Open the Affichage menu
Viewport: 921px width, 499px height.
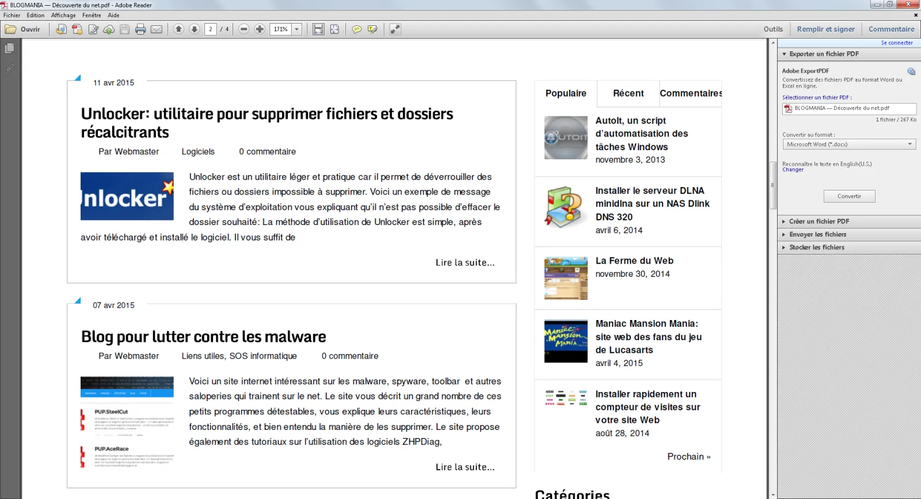[x=63, y=16]
